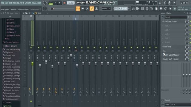Mute Insert 1 using its green LED

click(38, 48)
